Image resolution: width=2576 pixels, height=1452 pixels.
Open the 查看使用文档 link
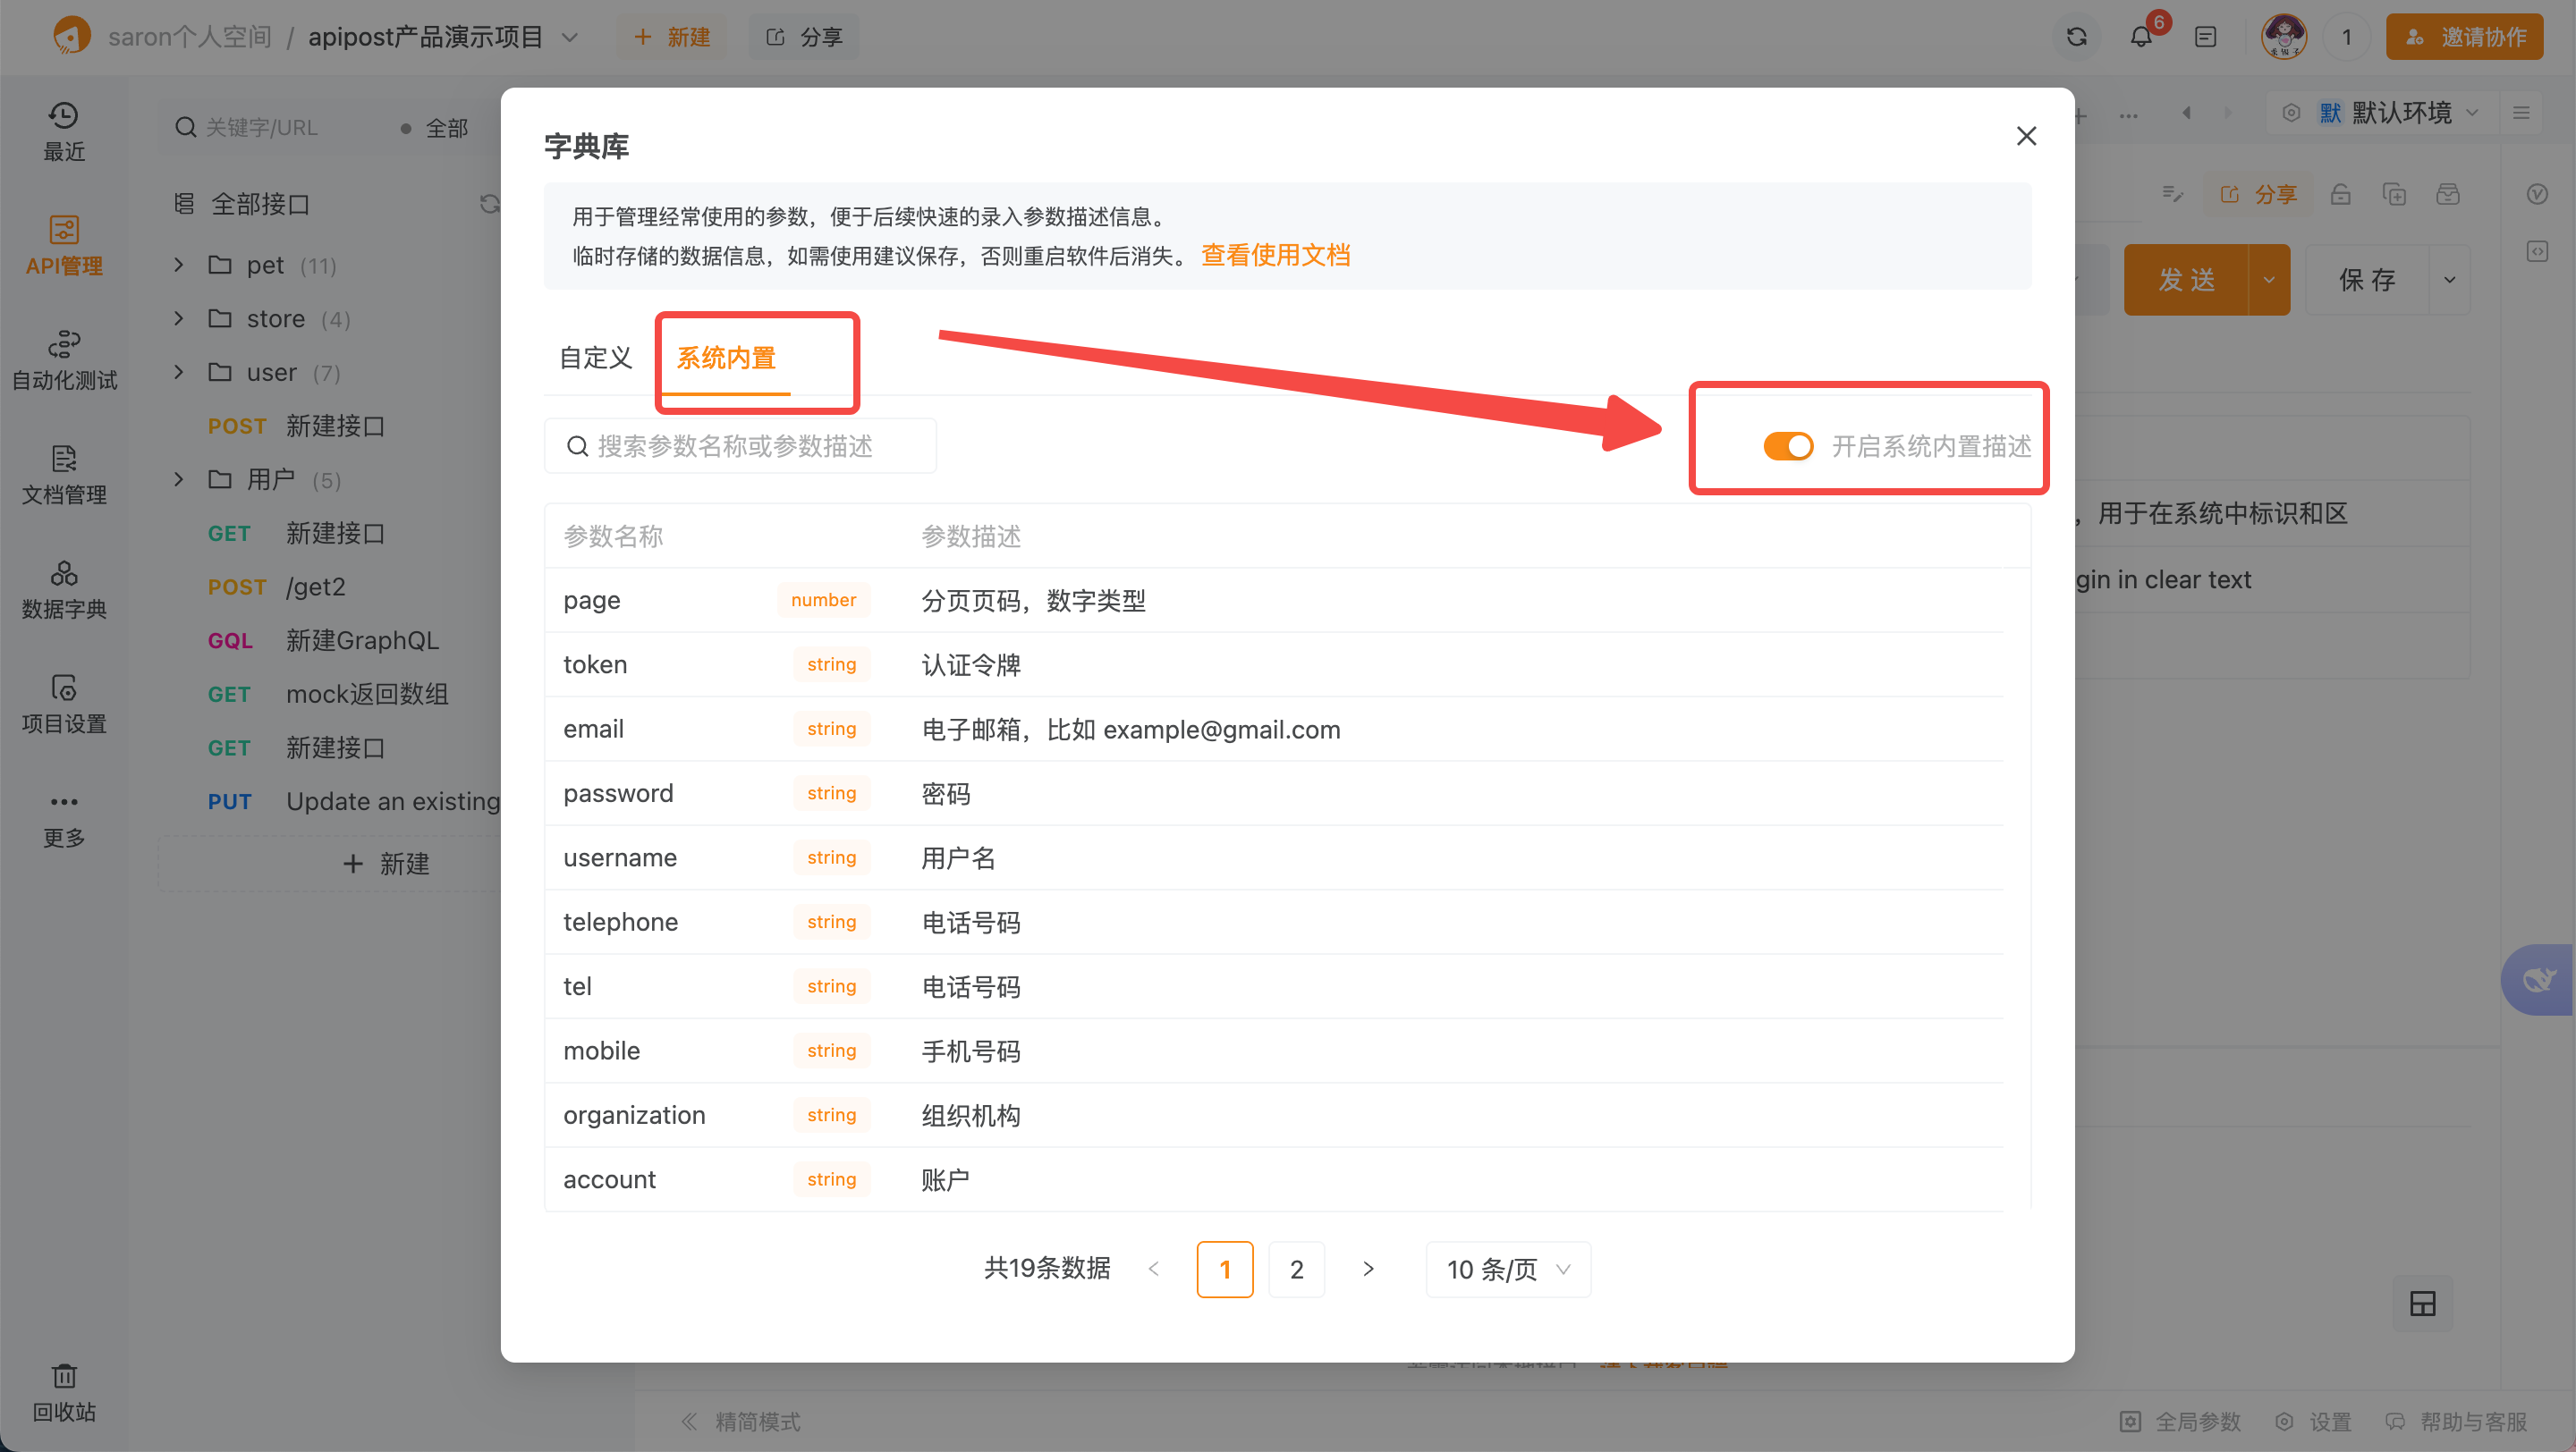click(1275, 255)
